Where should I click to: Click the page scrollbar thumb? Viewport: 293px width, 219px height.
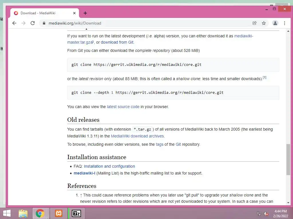click(x=288, y=159)
